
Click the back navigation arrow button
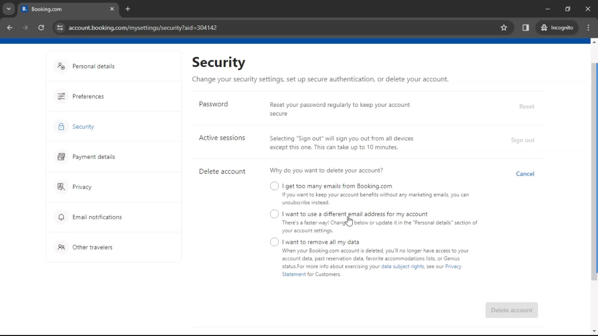click(x=10, y=27)
